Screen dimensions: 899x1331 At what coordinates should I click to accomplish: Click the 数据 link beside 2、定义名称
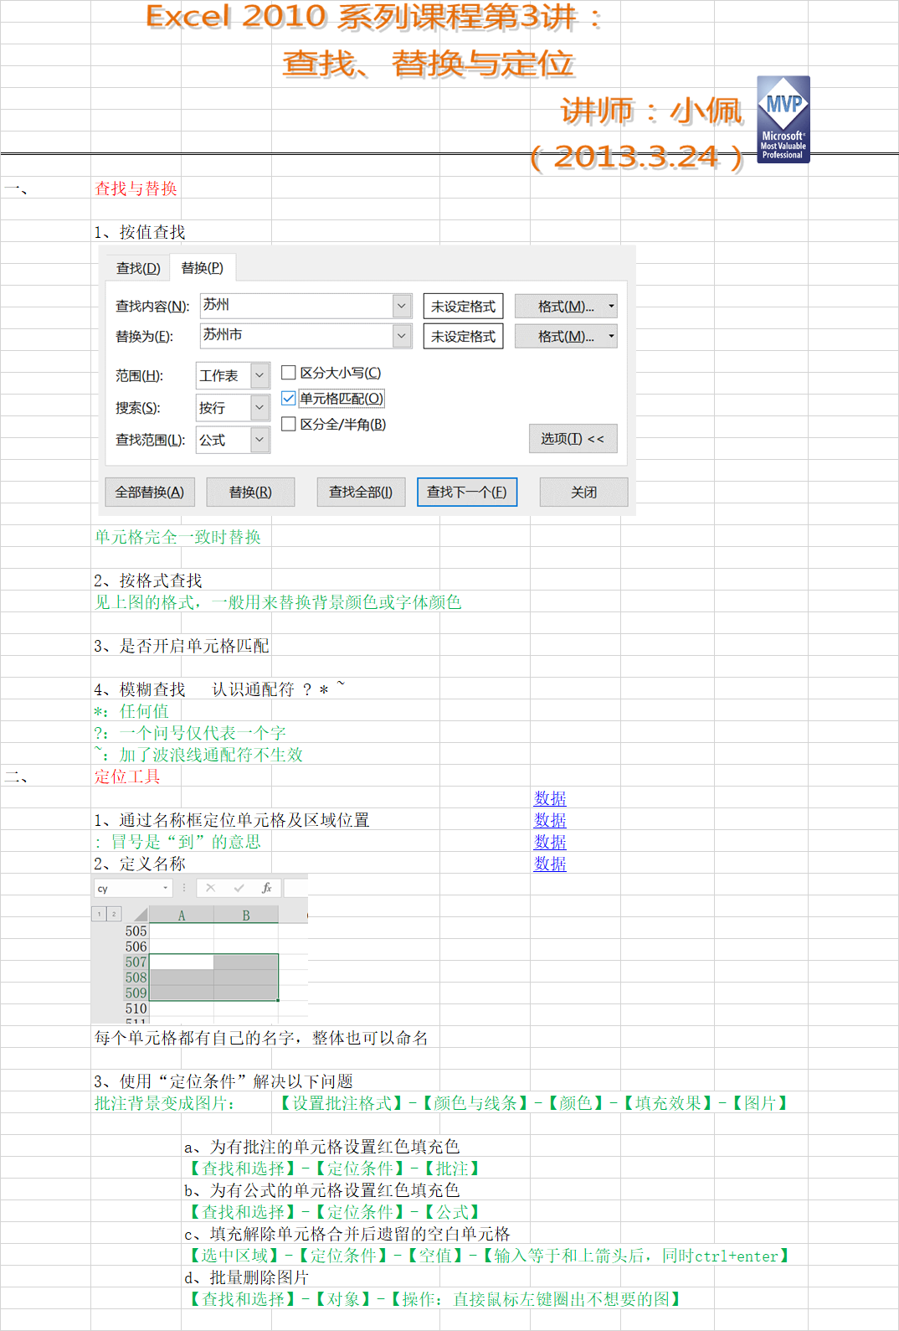pos(550,864)
